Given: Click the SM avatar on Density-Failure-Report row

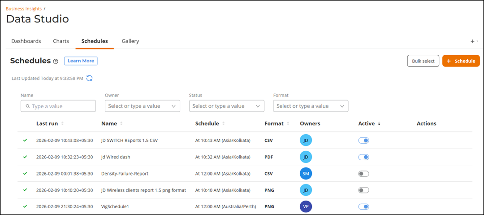Looking at the screenshot, I should (x=306, y=174).
